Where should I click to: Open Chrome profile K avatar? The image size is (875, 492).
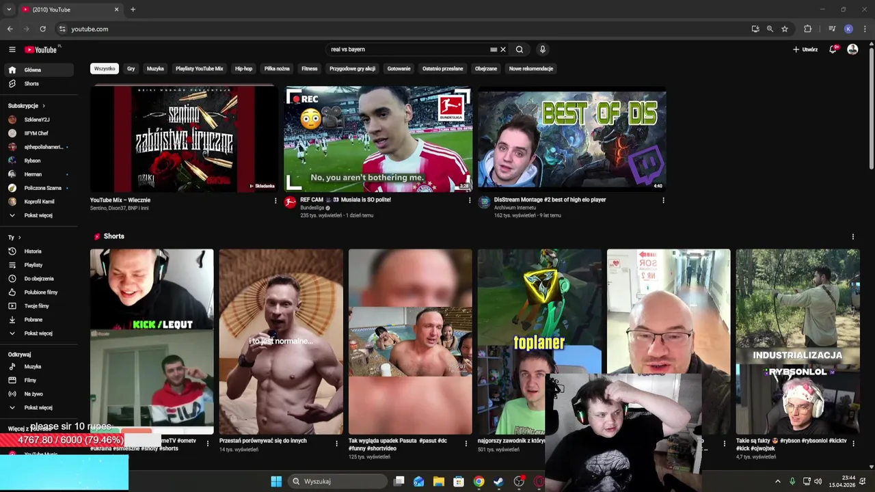coord(848,29)
